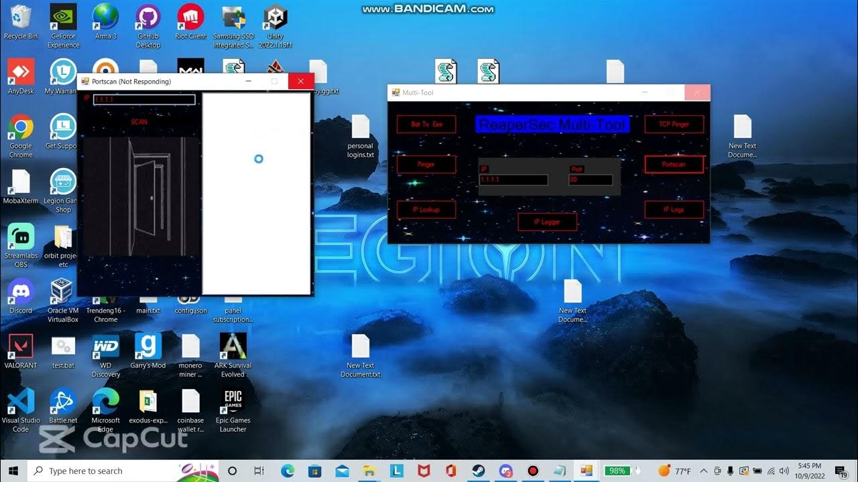Select the config.json file label
This screenshot has width=858, height=482.
tap(190, 311)
